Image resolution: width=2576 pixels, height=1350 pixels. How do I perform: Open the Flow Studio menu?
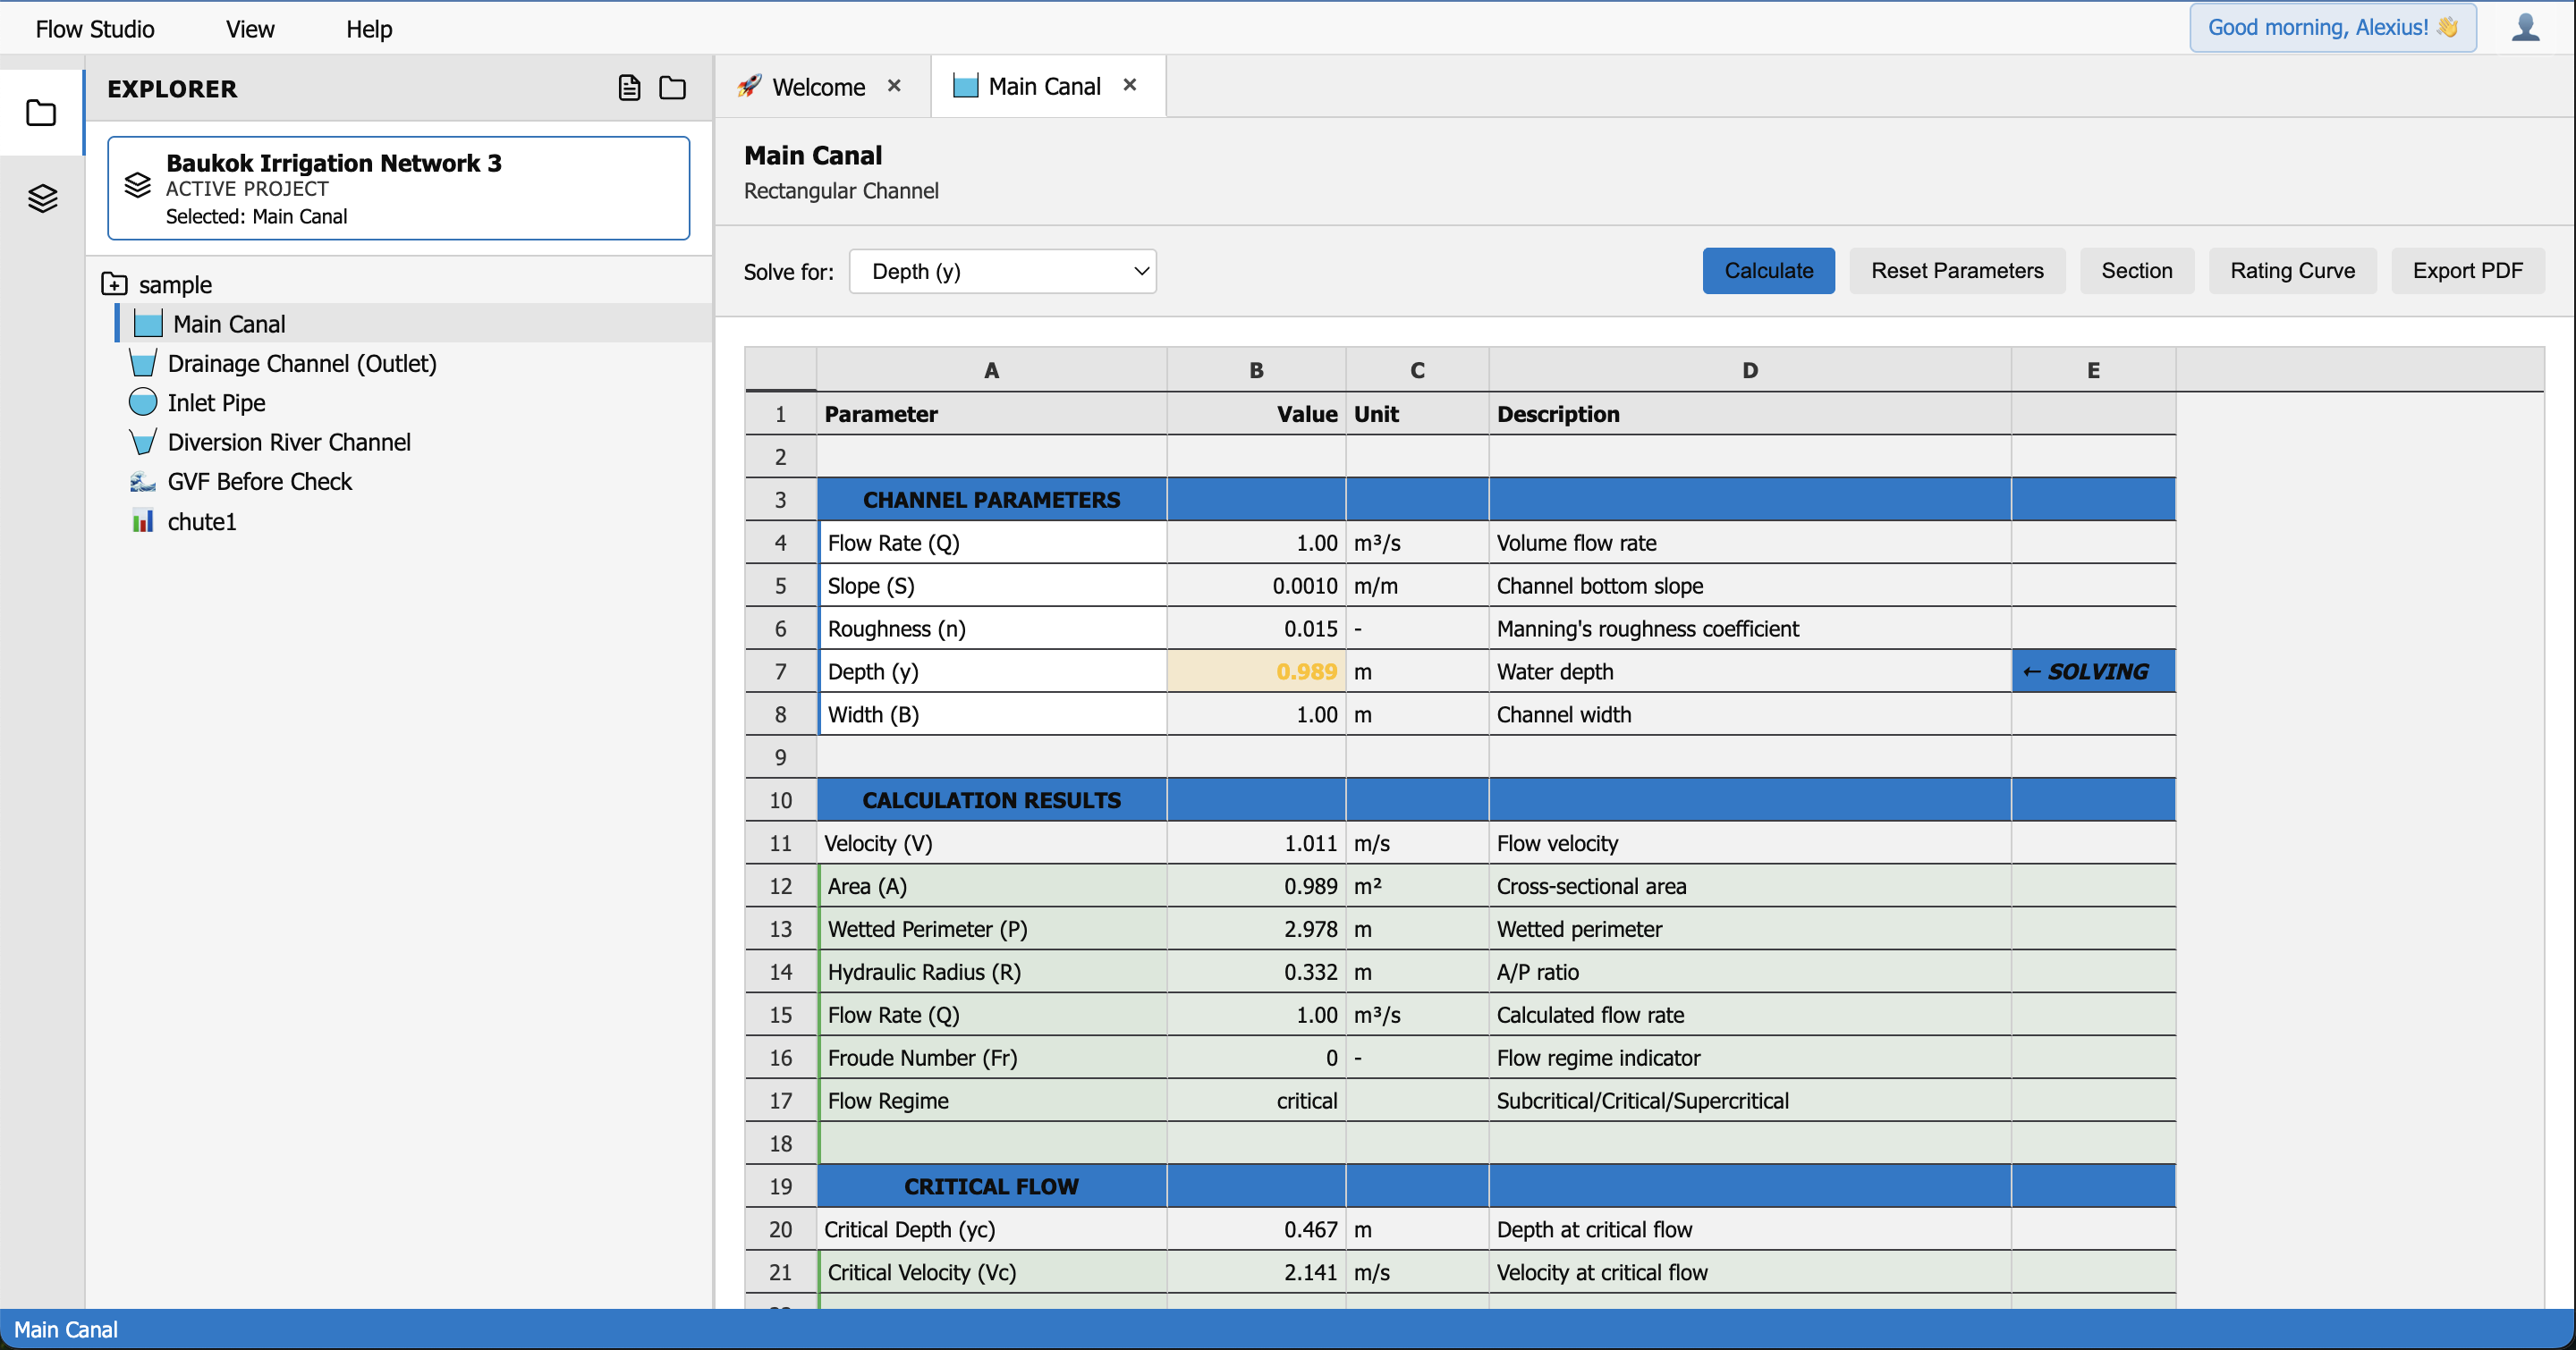pos(95,29)
